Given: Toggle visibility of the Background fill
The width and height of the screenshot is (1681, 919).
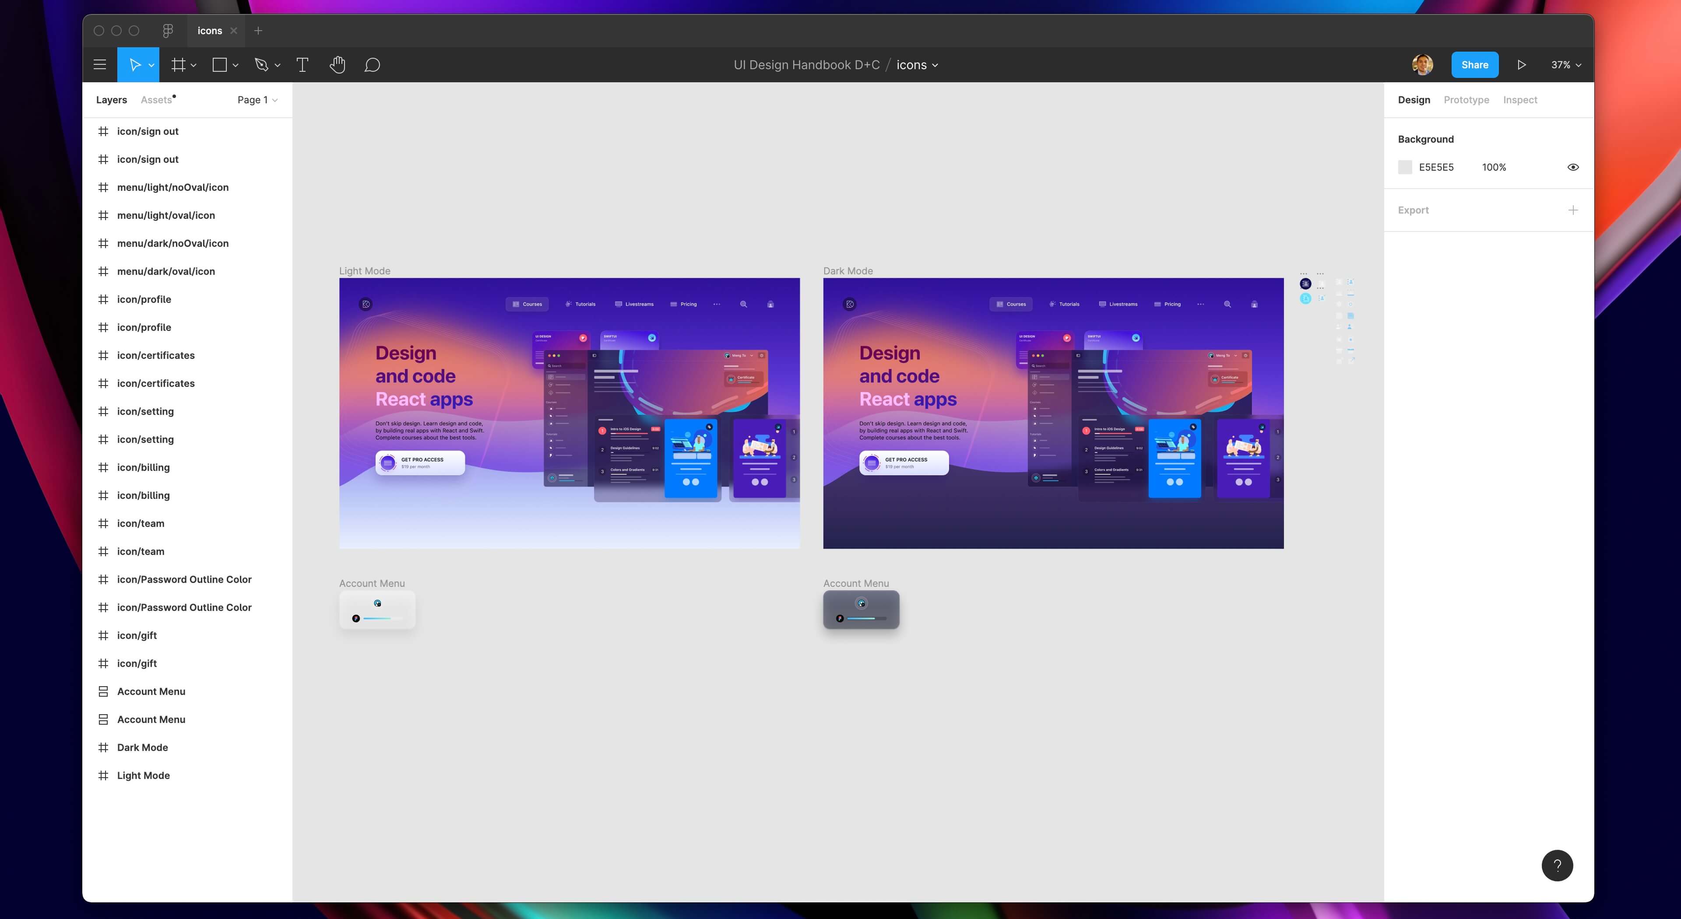Looking at the screenshot, I should [x=1573, y=167].
